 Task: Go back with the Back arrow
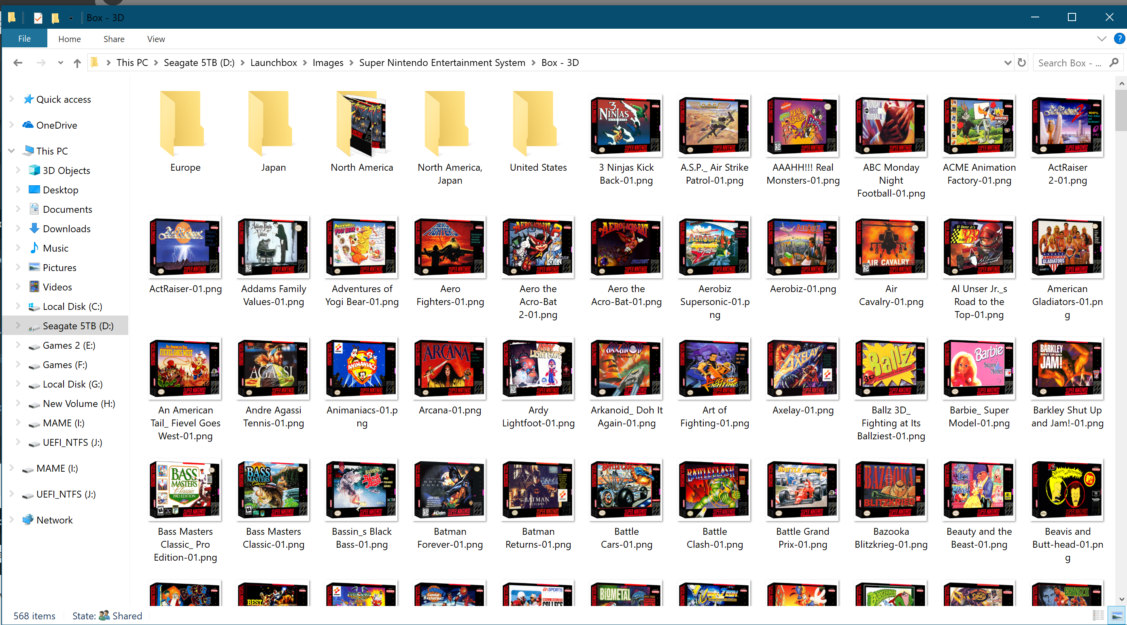pyautogui.click(x=18, y=63)
